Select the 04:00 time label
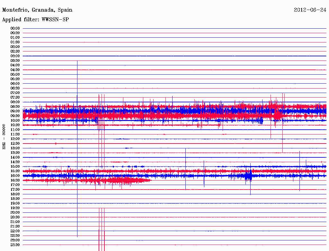 click(15, 65)
